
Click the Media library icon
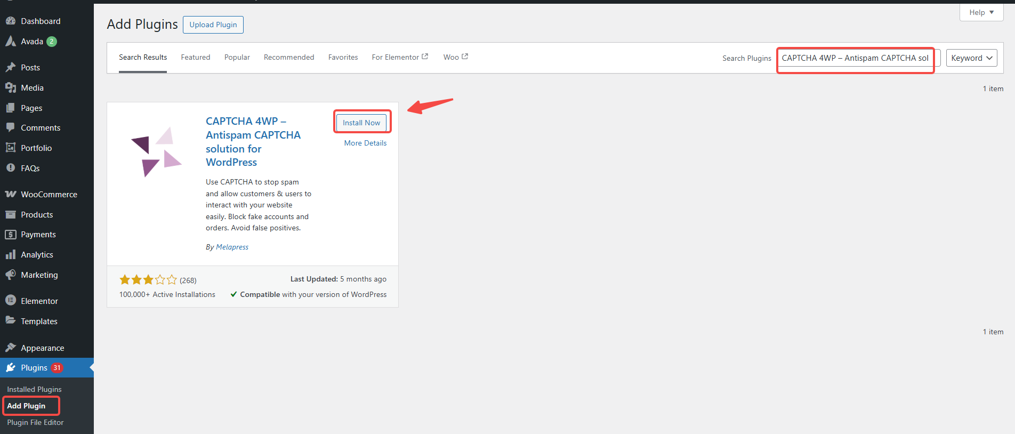(11, 87)
